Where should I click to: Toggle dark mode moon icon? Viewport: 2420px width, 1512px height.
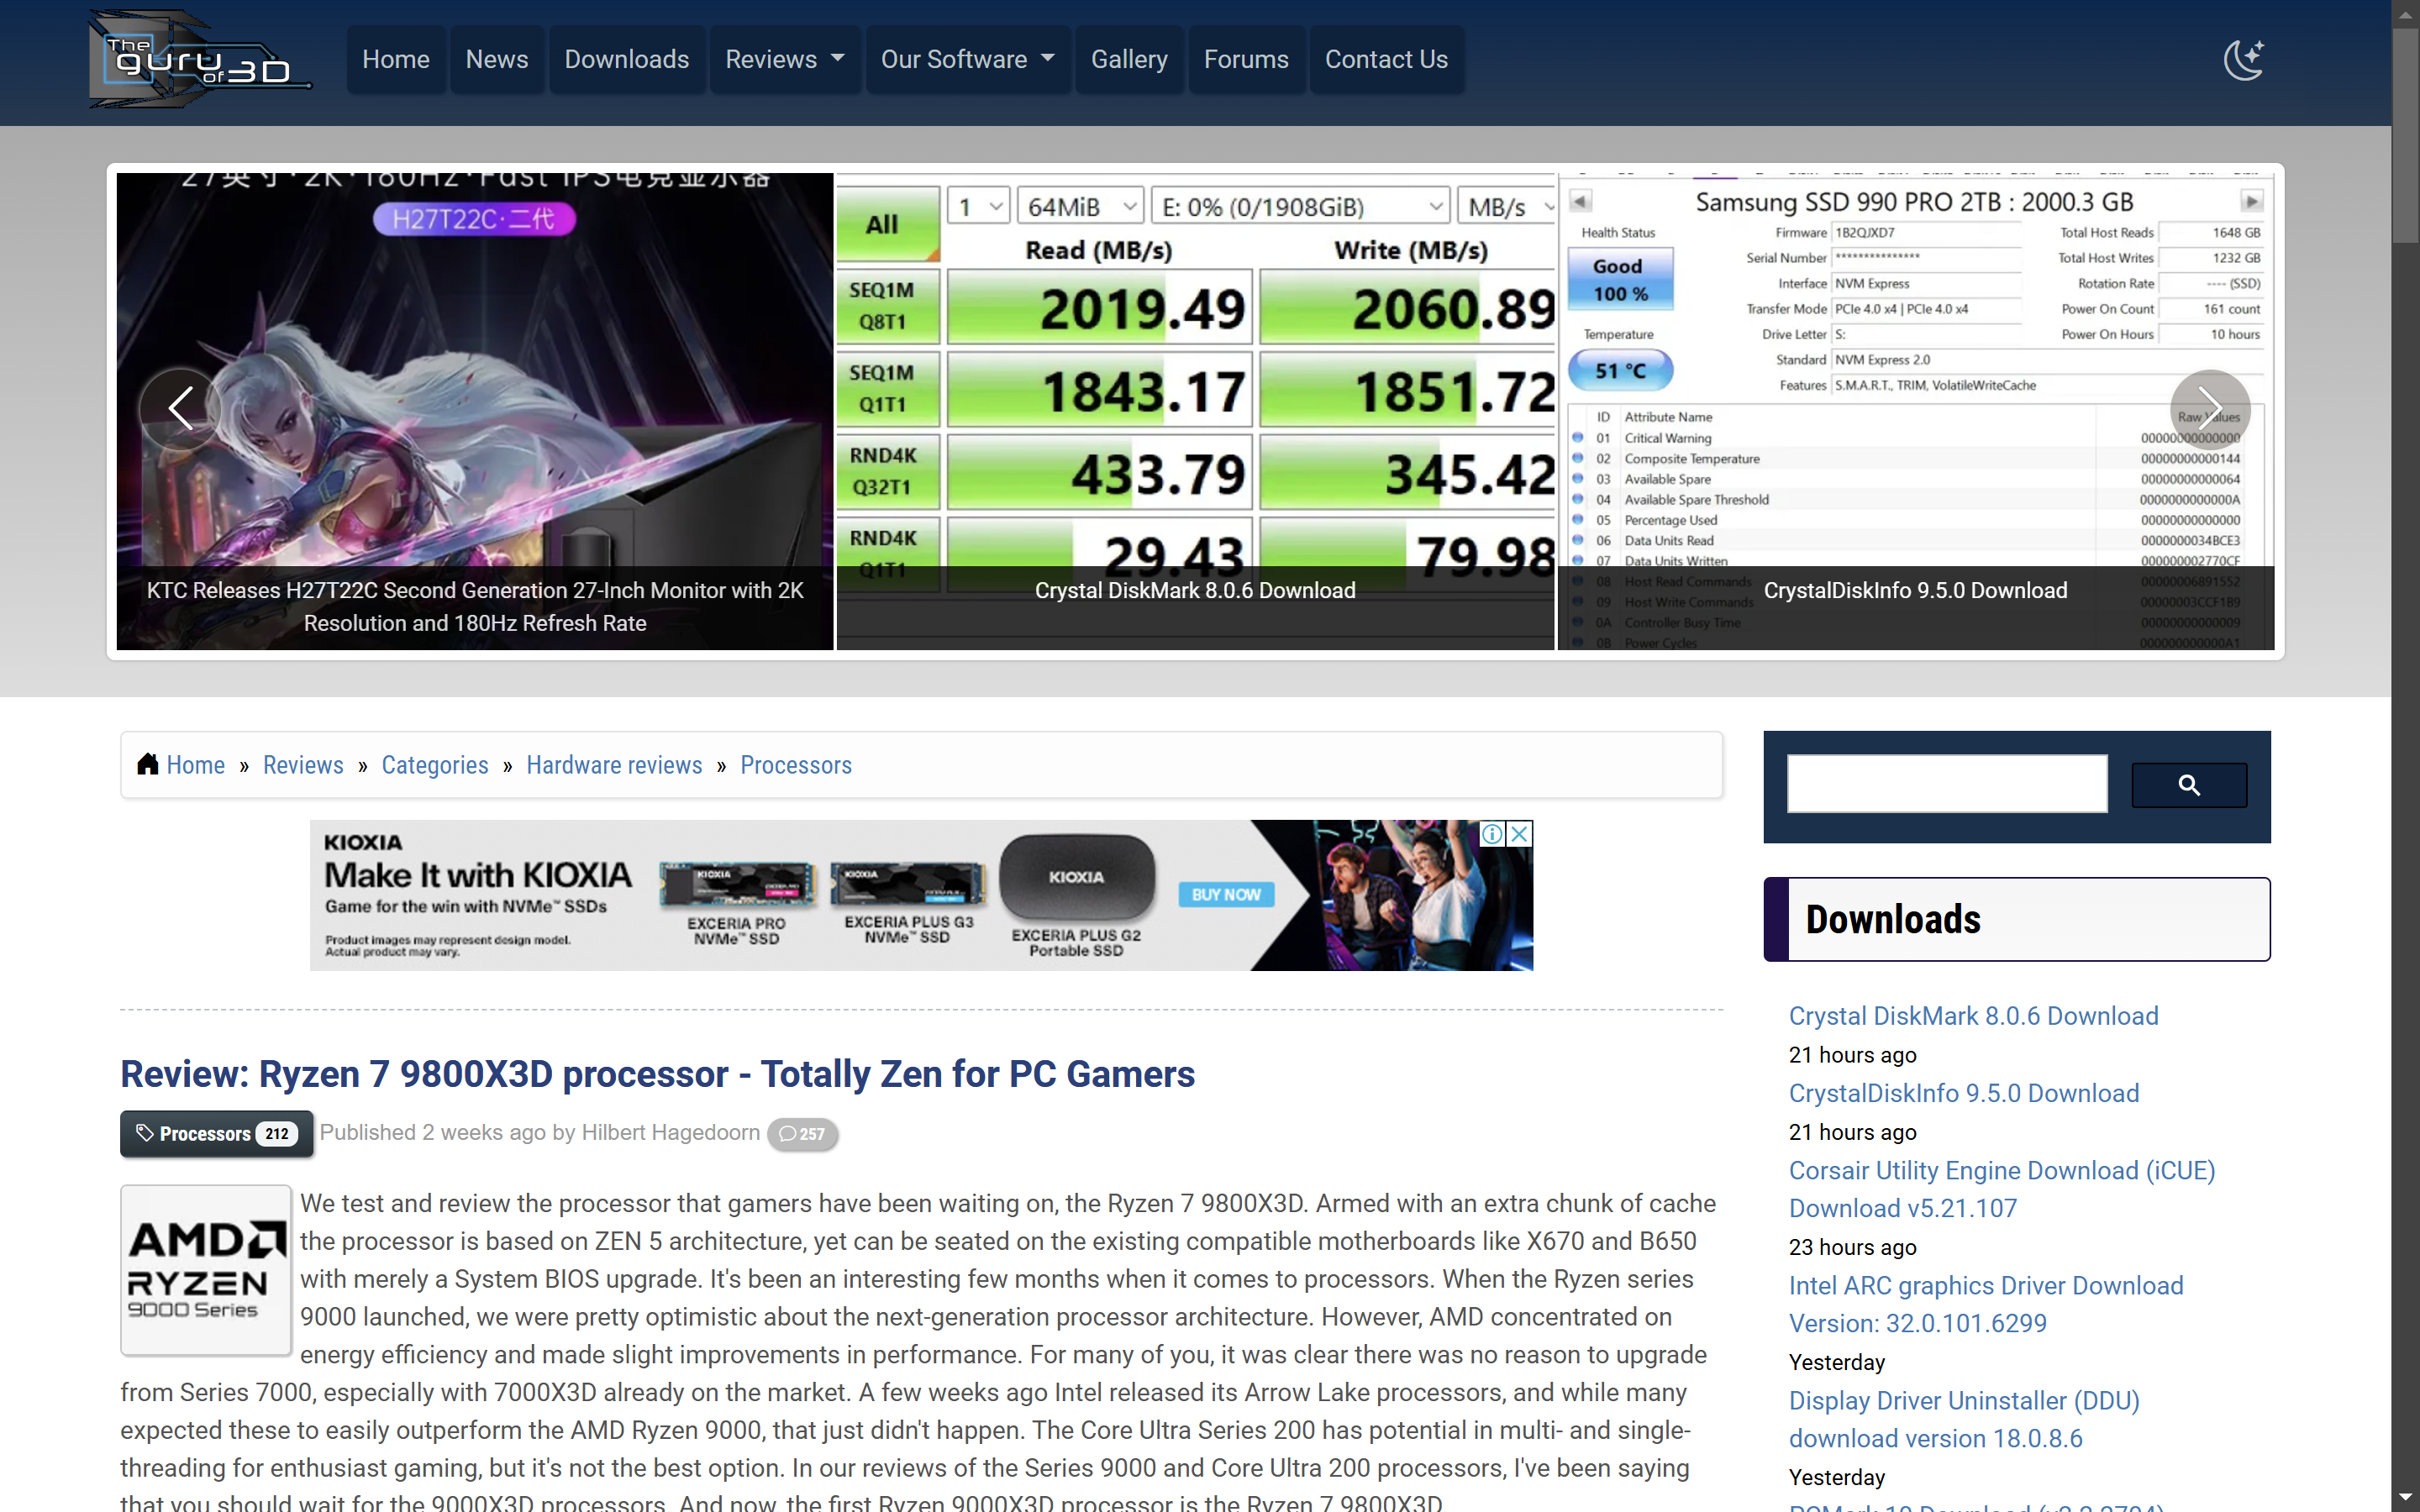coord(2244,60)
